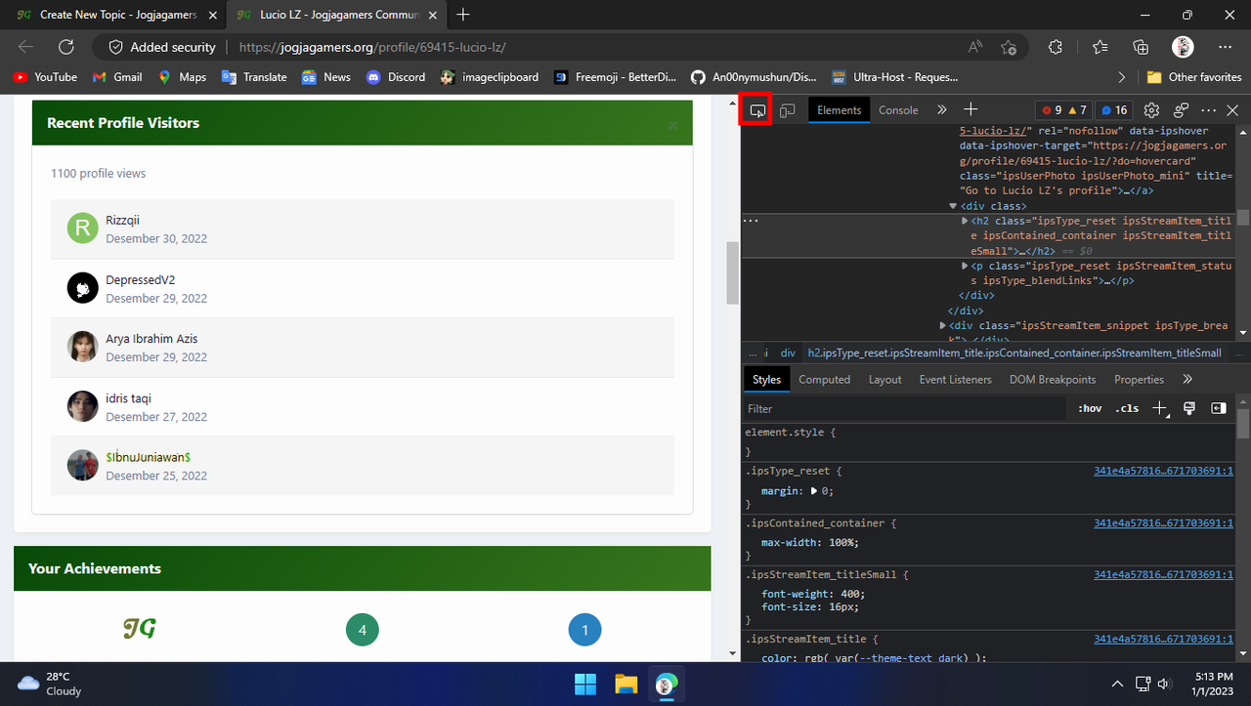Open the Discord bookmark

tap(396, 77)
